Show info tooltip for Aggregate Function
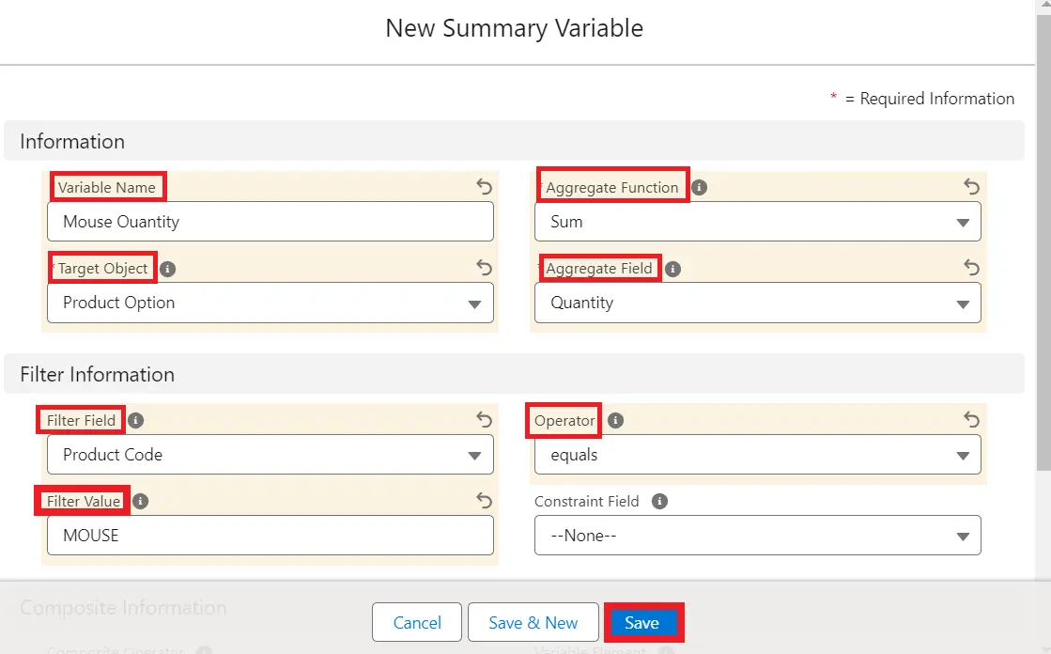The height and width of the screenshot is (654, 1051). coord(699,187)
